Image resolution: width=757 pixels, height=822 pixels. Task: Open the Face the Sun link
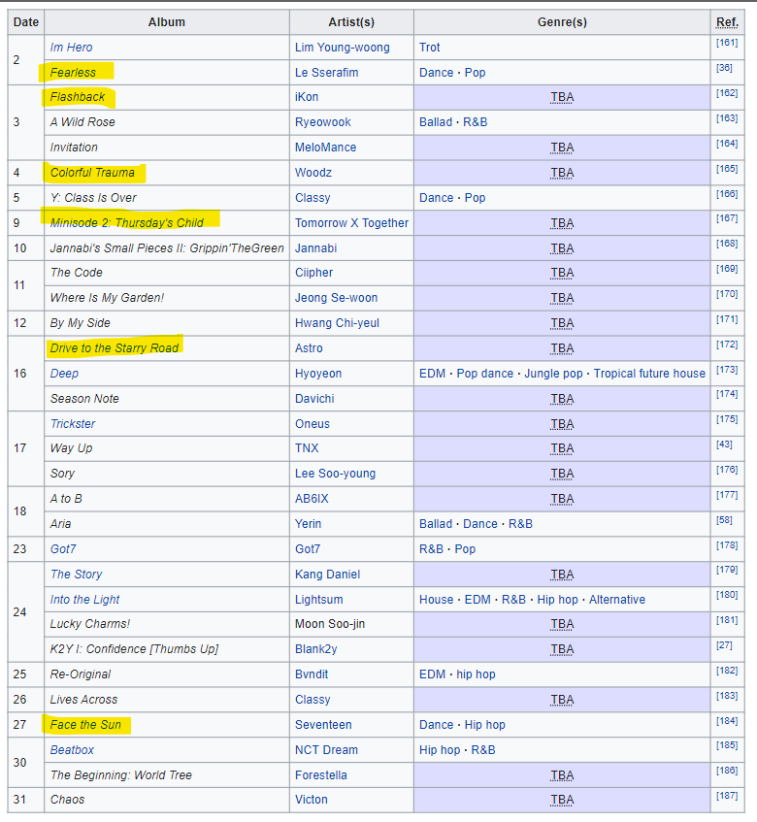point(85,725)
